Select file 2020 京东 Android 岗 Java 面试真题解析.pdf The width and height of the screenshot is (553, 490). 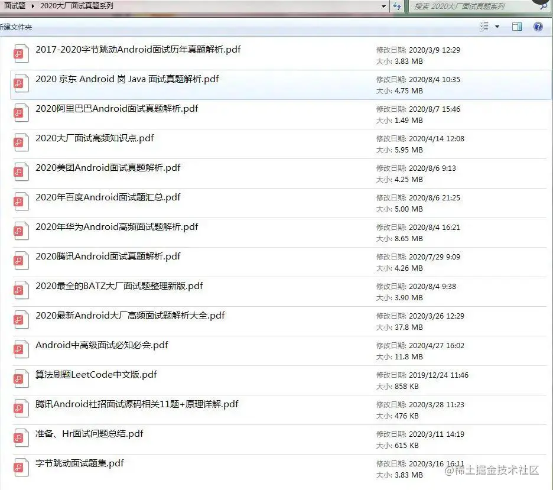pyautogui.click(x=127, y=79)
